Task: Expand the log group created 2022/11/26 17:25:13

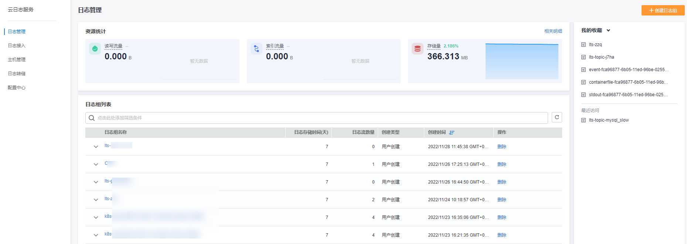Action: [x=96, y=164]
